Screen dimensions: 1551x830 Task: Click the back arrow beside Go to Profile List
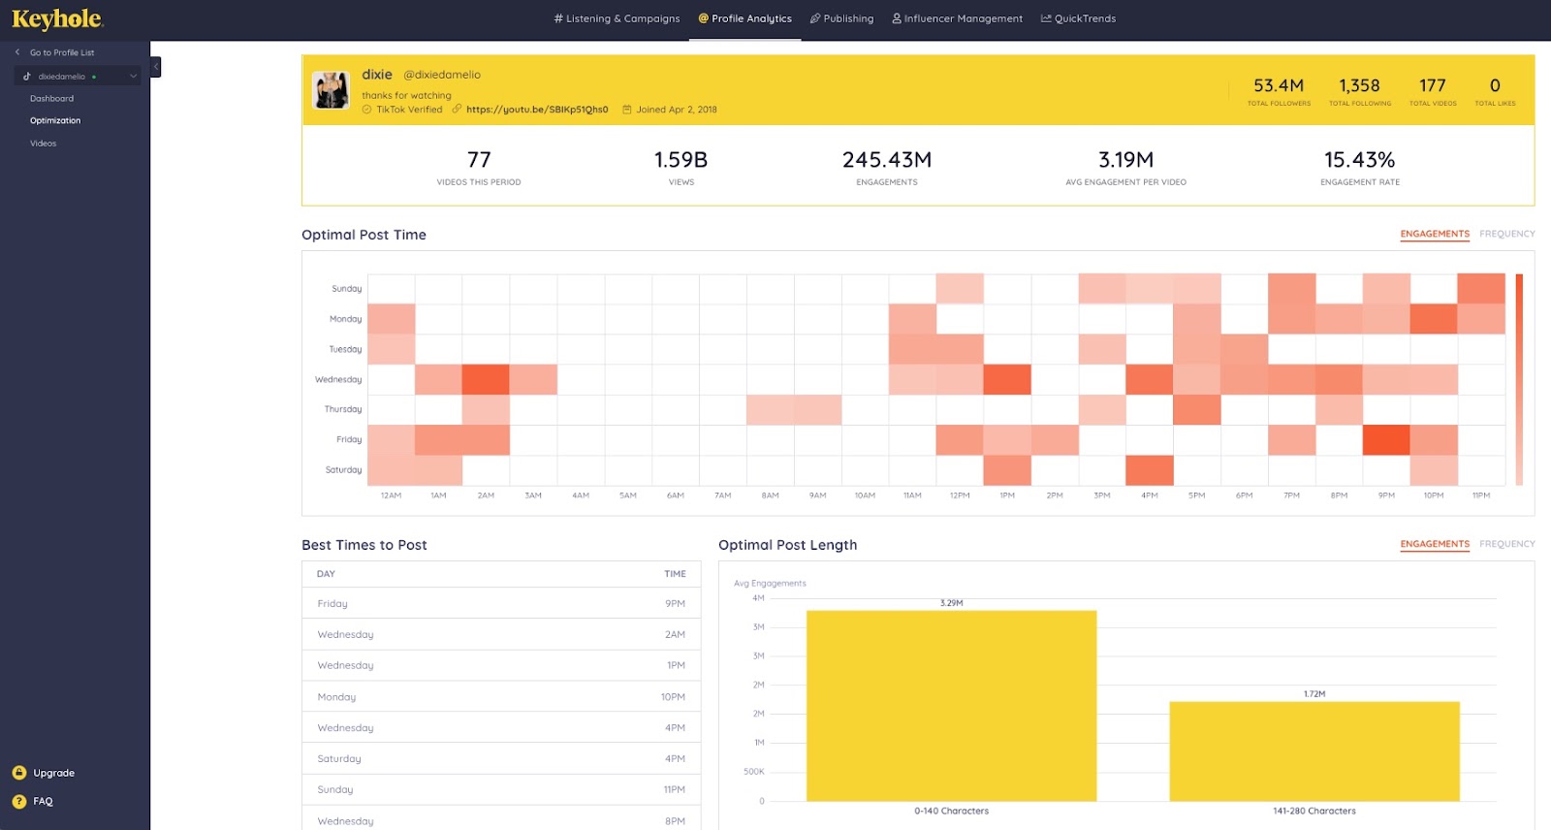point(17,52)
